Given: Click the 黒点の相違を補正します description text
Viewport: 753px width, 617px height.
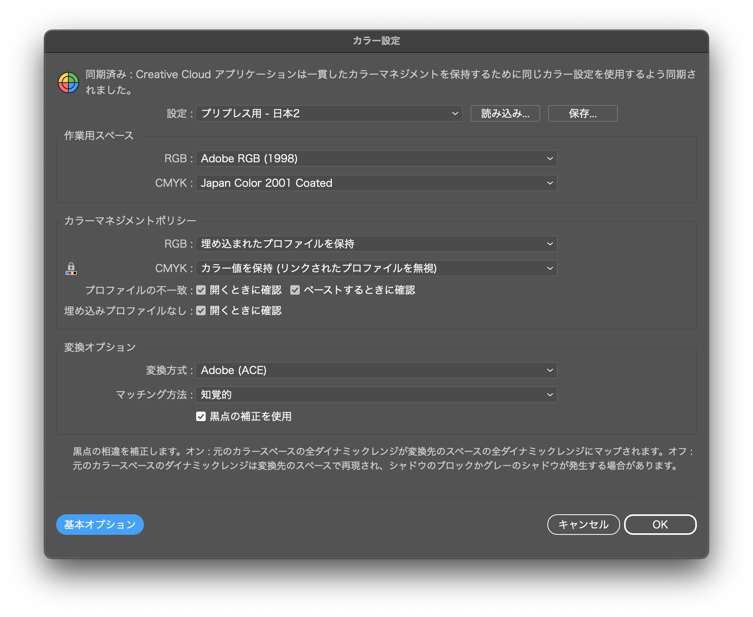Looking at the screenshot, I should click(x=383, y=459).
